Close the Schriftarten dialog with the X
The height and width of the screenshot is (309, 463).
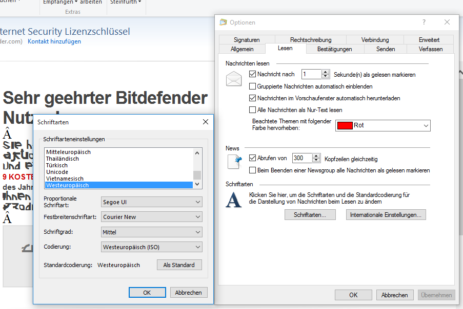pyautogui.click(x=206, y=122)
